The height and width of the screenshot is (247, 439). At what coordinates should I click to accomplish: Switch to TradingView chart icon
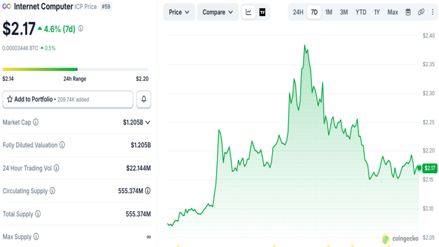pos(262,12)
